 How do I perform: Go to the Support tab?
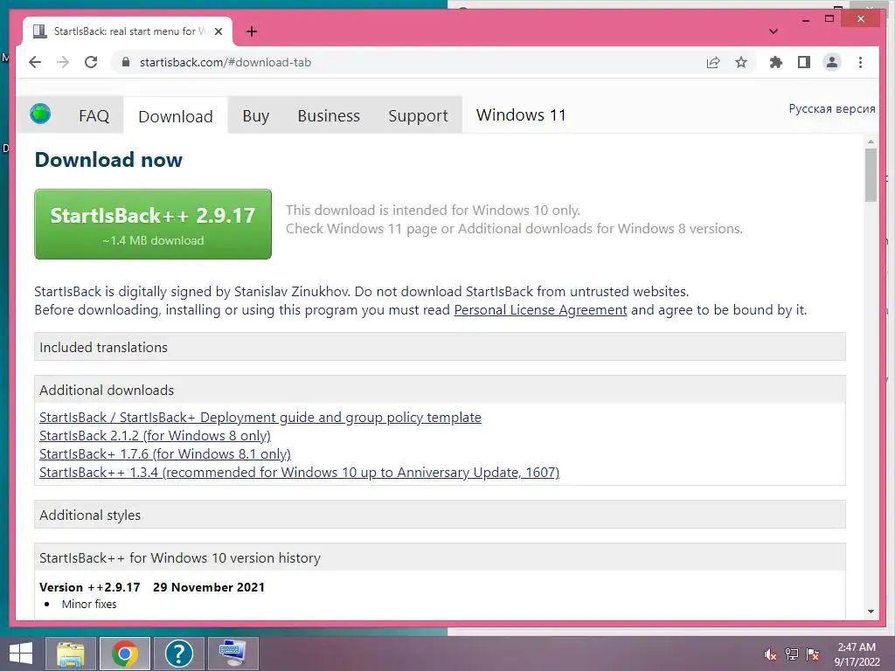[x=418, y=116]
